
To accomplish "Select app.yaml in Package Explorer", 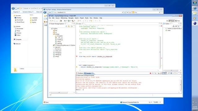I will 57,47.
